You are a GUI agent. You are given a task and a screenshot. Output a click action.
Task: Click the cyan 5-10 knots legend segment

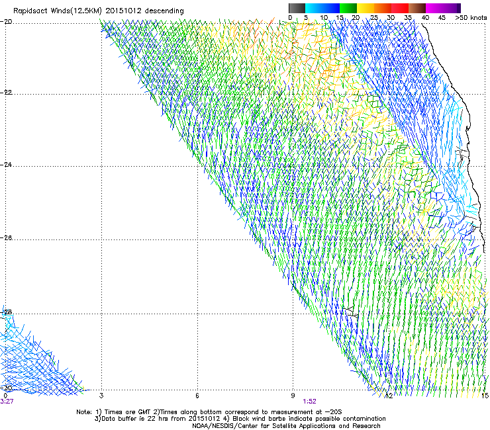[x=313, y=8]
